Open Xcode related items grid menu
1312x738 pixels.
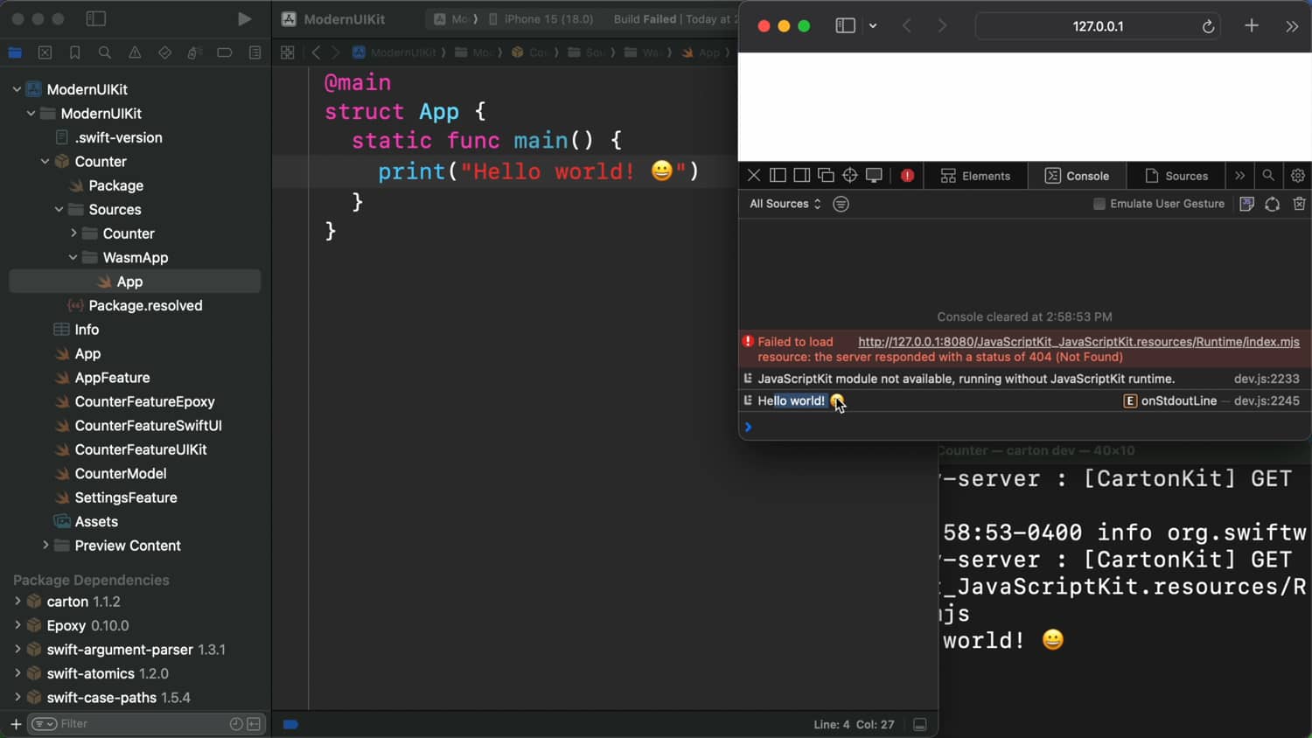point(287,52)
